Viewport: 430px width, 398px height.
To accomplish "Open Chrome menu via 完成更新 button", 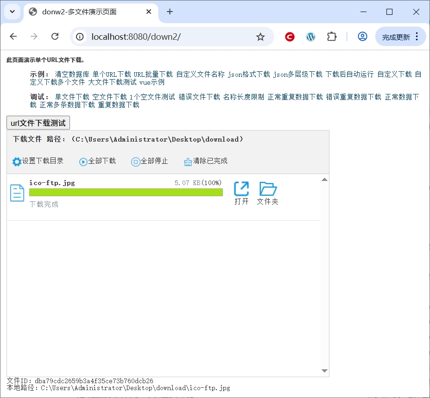I will pos(400,37).
